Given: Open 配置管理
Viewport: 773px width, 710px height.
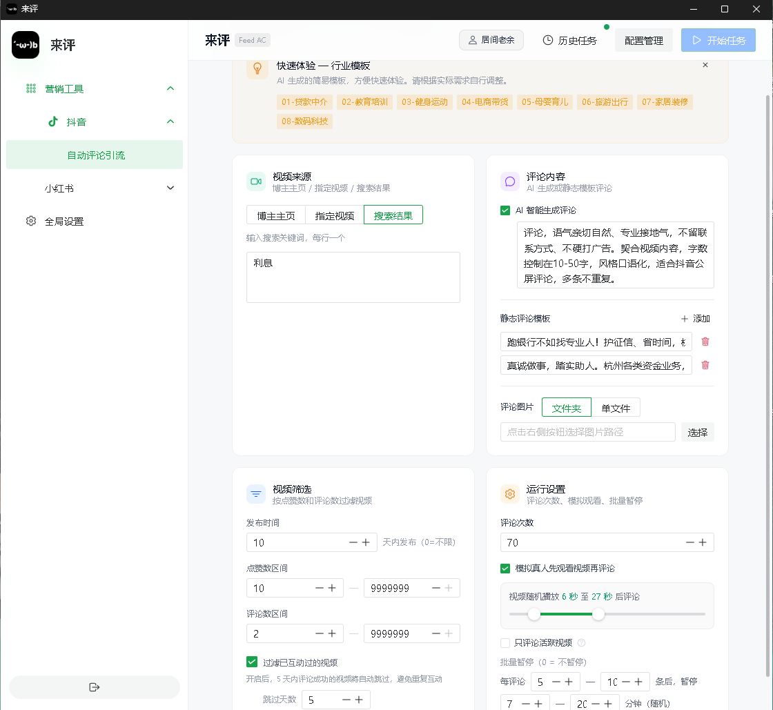Looking at the screenshot, I should pyautogui.click(x=643, y=41).
